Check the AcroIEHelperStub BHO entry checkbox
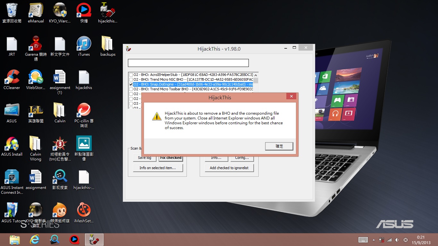 pyautogui.click(x=131, y=75)
